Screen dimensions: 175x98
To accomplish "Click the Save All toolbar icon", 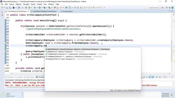I will pos(10,8).
